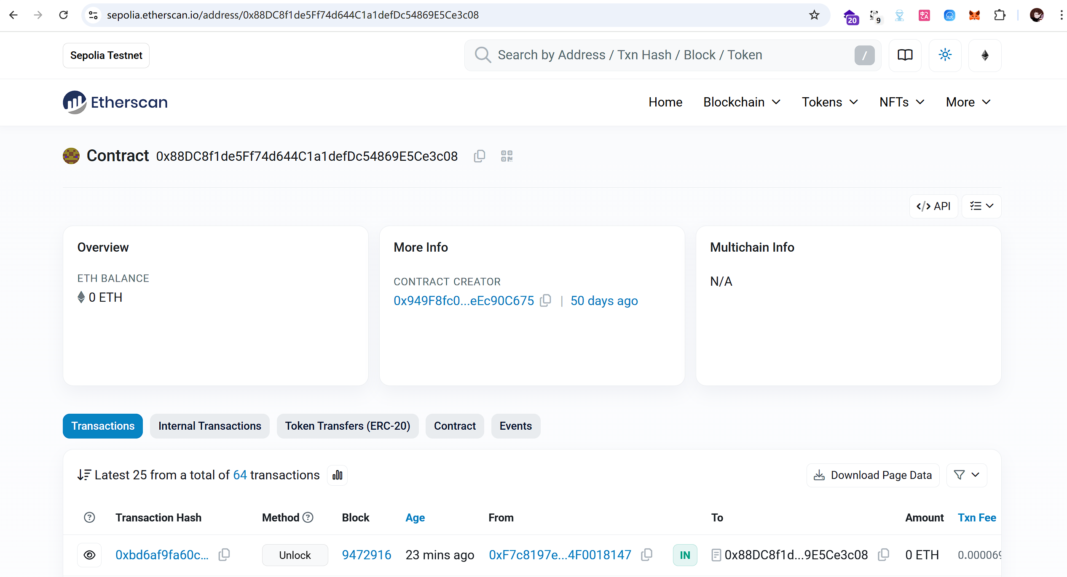Toggle eye preview for transaction 0xbd6af9fa60c
Image resolution: width=1067 pixels, height=577 pixels.
[89, 555]
